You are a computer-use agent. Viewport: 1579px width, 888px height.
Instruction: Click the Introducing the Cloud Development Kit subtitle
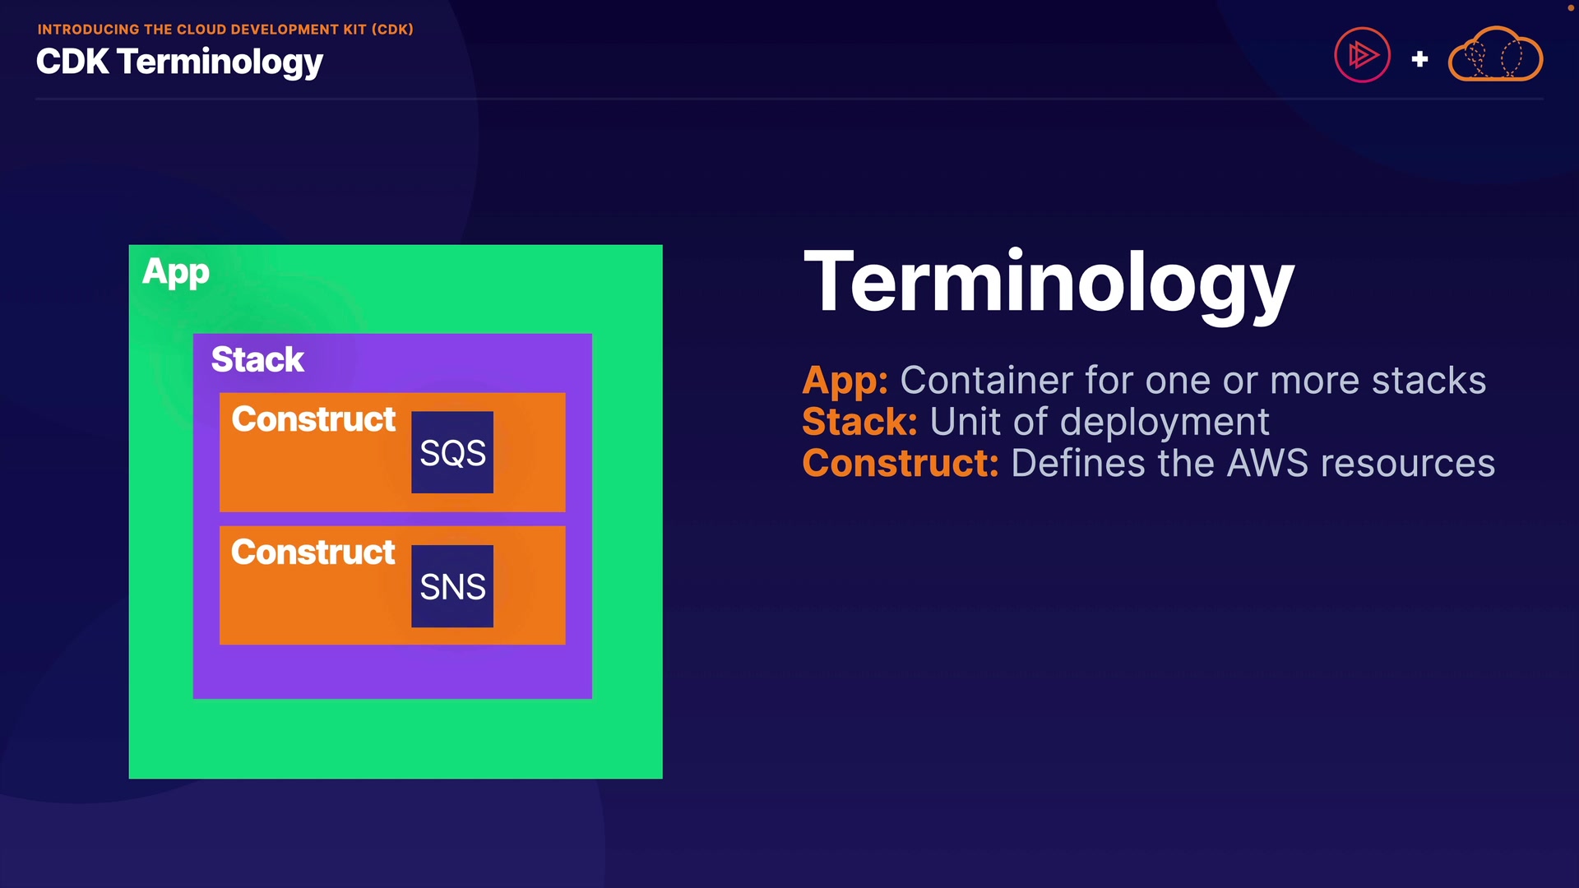tap(225, 29)
